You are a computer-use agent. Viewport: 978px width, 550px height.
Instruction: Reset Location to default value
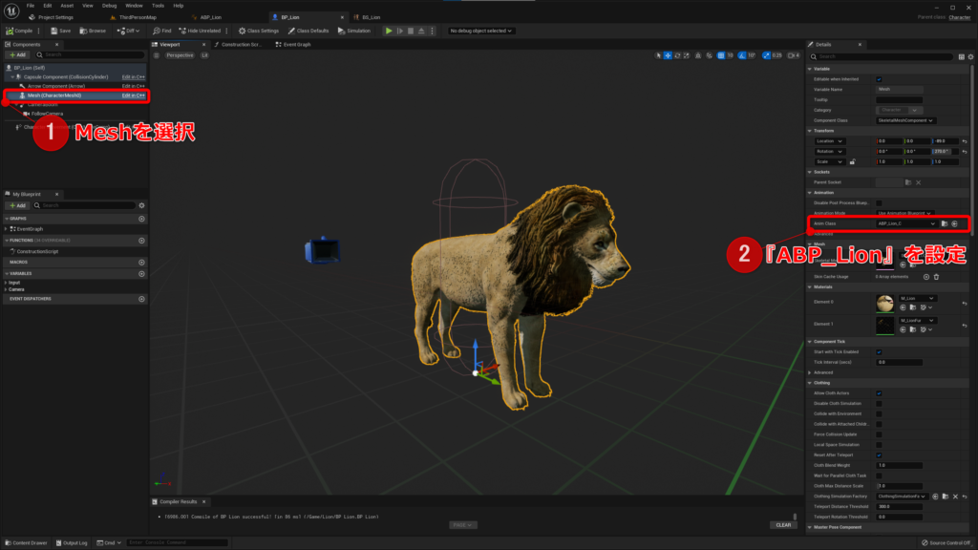(x=965, y=141)
